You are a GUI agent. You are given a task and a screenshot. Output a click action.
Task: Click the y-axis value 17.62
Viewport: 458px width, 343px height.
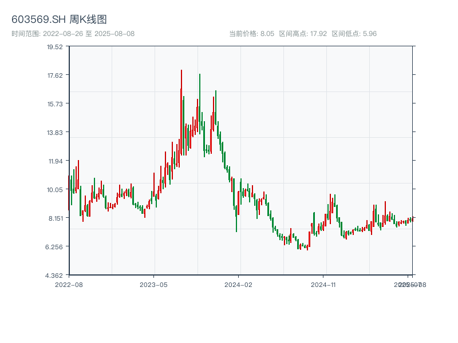point(55,75)
